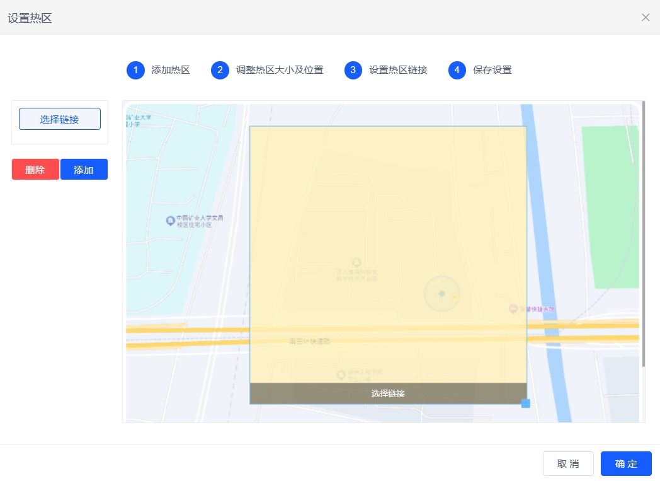The height and width of the screenshot is (481, 660).
Task: Click the vertical scrollbar of the image area
Action: (644, 234)
